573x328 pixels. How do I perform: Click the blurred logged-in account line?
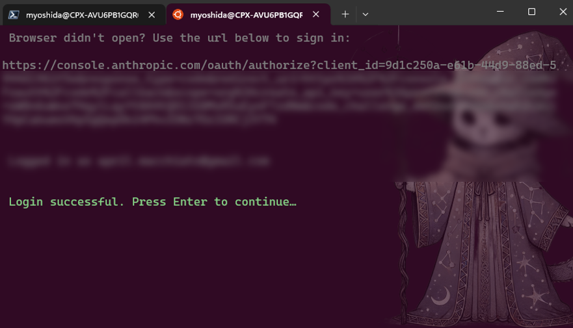tap(139, 161)
